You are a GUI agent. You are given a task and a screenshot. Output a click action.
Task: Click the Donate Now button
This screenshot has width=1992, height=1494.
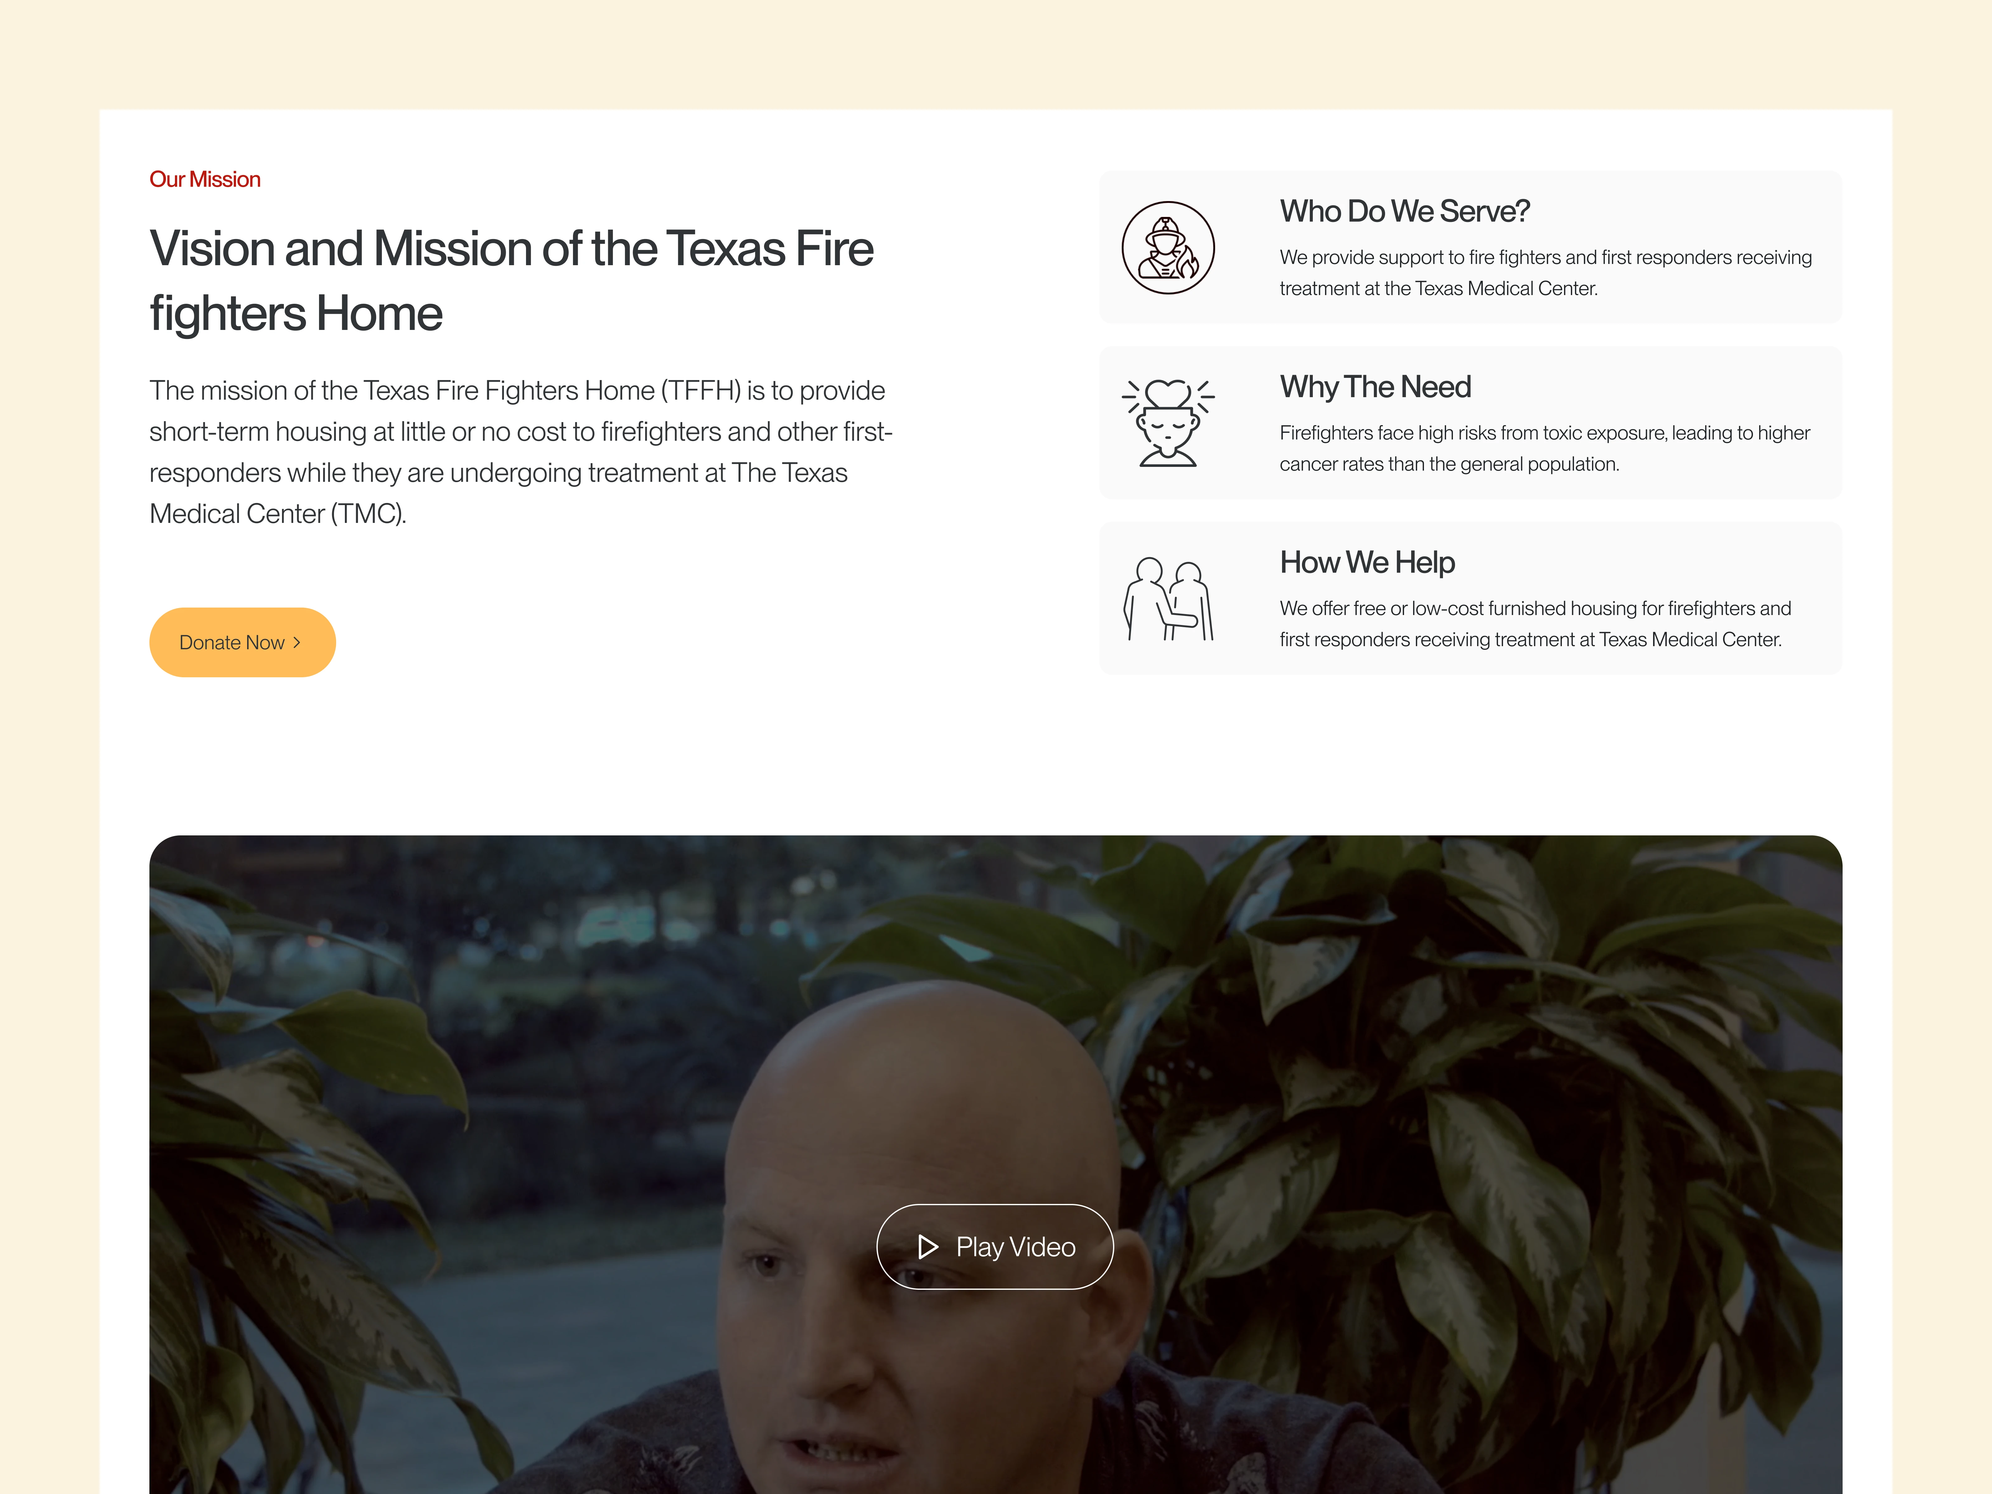242,642
